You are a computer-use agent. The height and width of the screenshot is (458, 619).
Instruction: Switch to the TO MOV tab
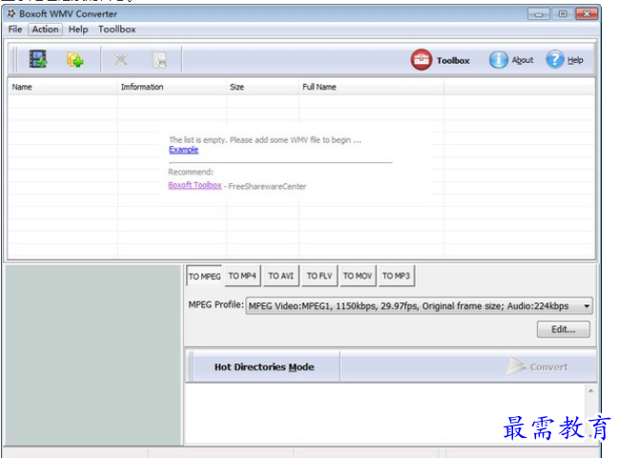358,276
